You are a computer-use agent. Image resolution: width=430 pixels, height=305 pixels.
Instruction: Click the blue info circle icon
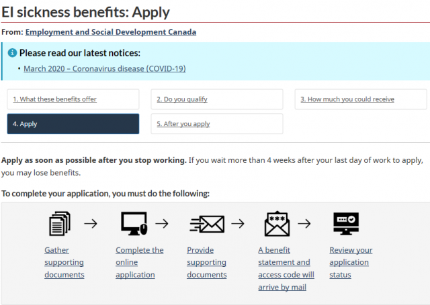(x=12, y=52)
